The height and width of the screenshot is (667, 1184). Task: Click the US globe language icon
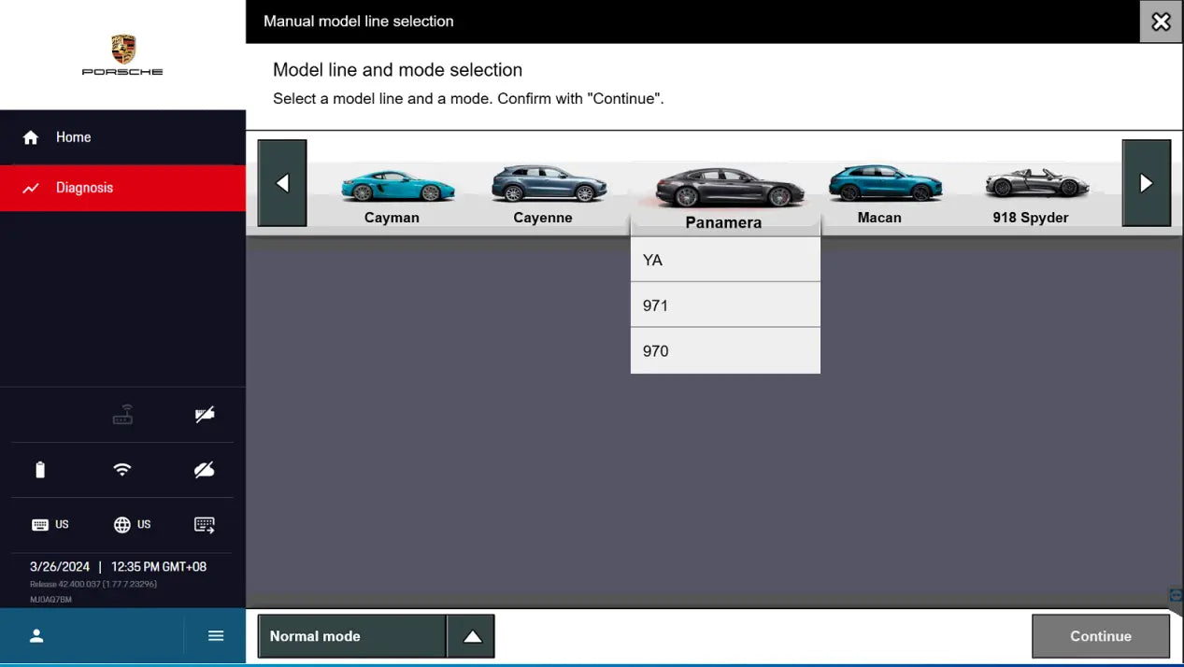click(x=132, y=524)
